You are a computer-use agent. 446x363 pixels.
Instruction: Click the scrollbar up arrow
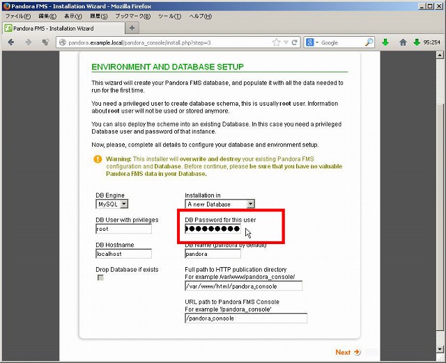[x=440, y=55]
